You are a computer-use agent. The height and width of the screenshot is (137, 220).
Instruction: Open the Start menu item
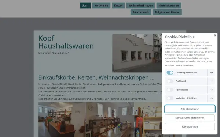(85, 5)
